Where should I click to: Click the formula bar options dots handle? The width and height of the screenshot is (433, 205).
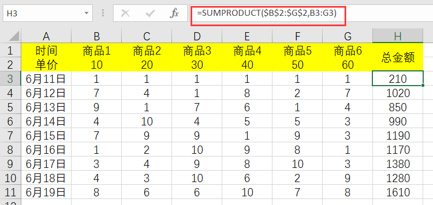pos(103,13)
